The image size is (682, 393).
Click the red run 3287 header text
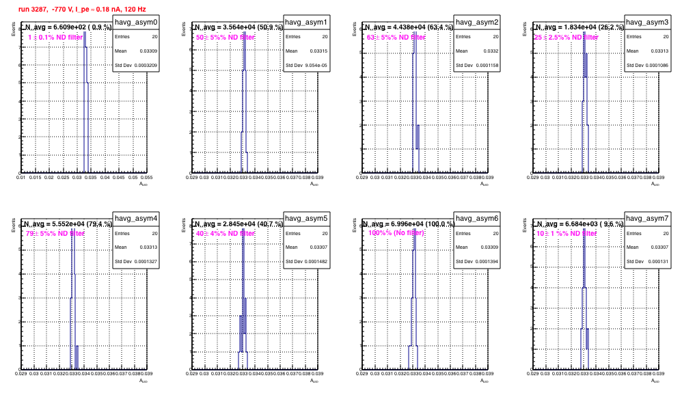[82, 9]
